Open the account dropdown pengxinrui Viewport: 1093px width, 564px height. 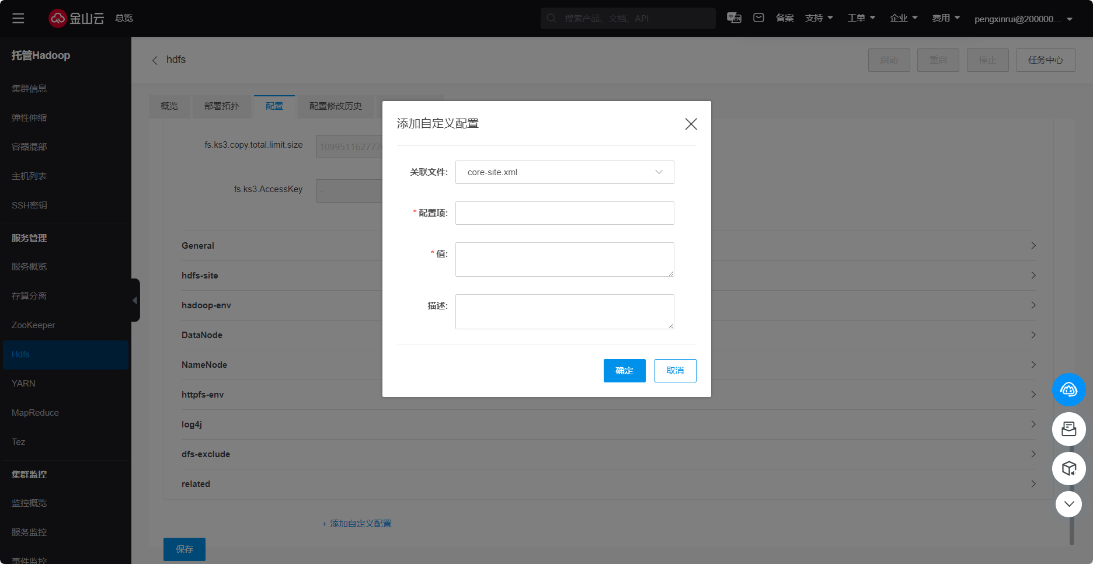point(1023,19)
